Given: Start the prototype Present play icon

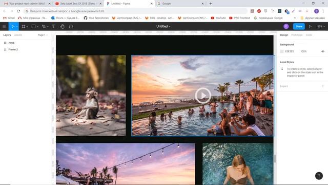Looking at the screenshot, I should coord(310,26).
